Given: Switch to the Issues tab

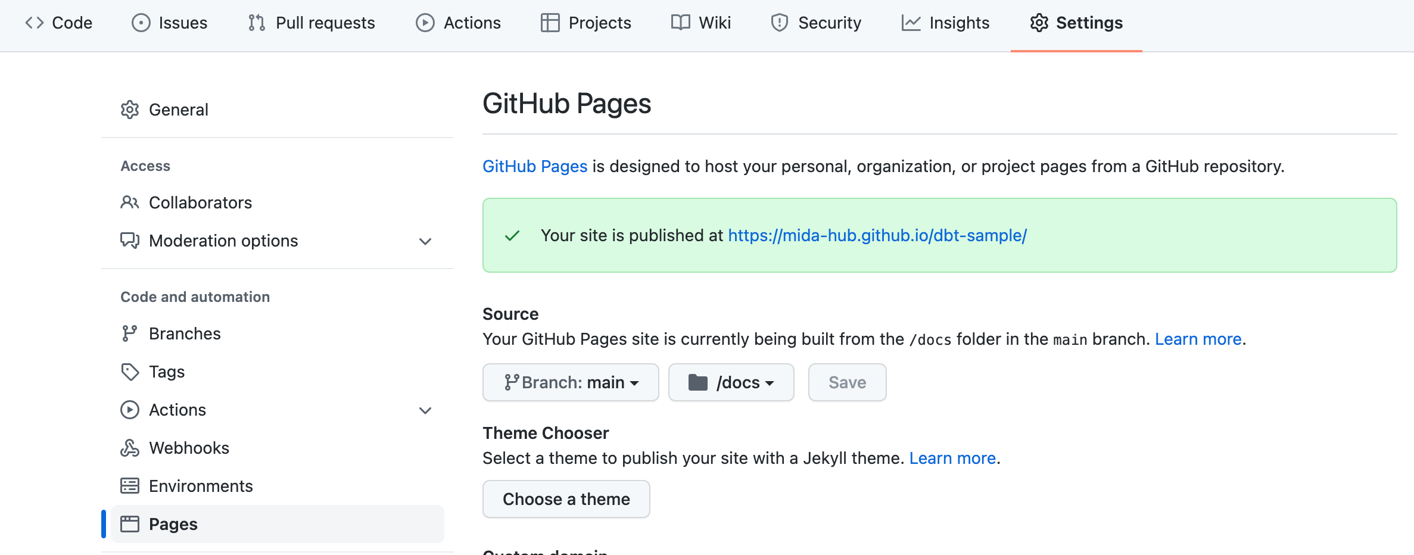Looking at the screenshot, I should [x=169, y=23].
